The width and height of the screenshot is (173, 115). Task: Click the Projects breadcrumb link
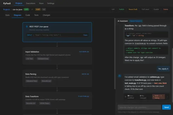point(6,9)
